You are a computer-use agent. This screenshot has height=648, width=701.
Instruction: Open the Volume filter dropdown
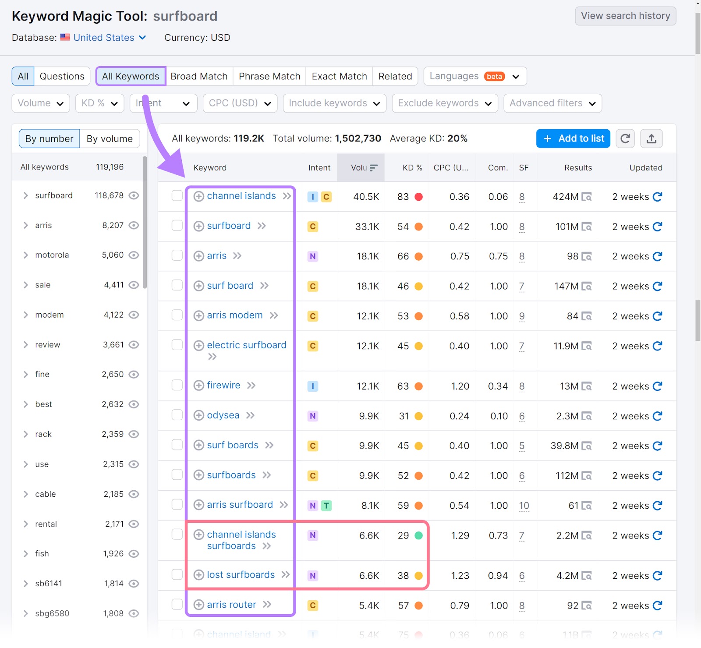[x=40, y=103]
